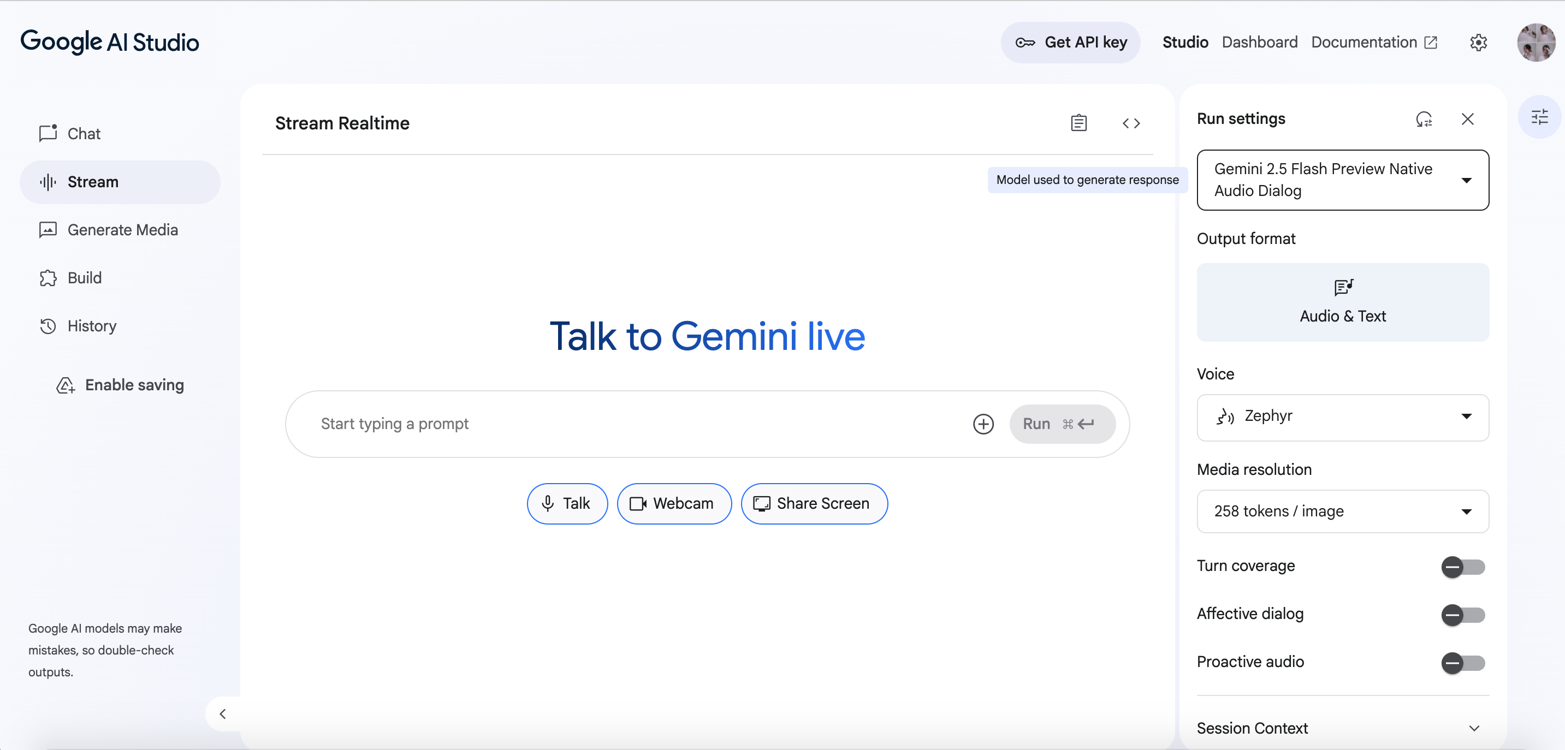Click the get code brackets icon
Viewport: 1565px width, 750px height.
coord(1131,123)
